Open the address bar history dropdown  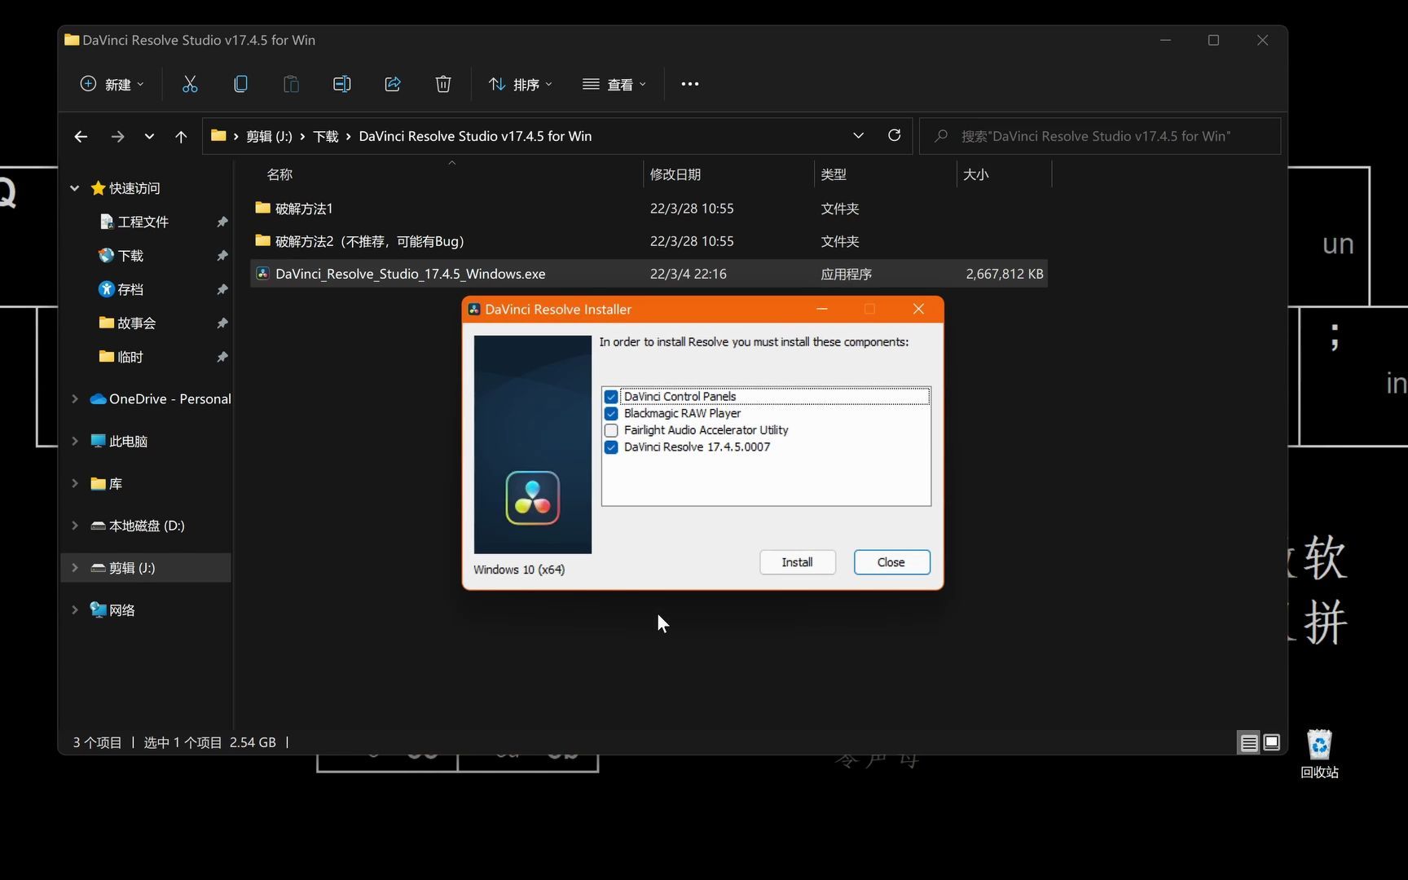pos(858,135)
